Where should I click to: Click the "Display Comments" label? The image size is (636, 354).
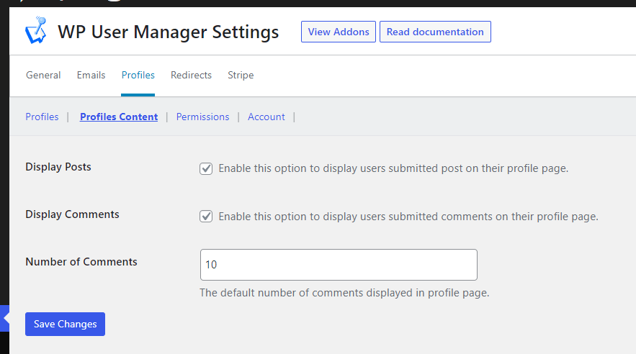point(72,214)
